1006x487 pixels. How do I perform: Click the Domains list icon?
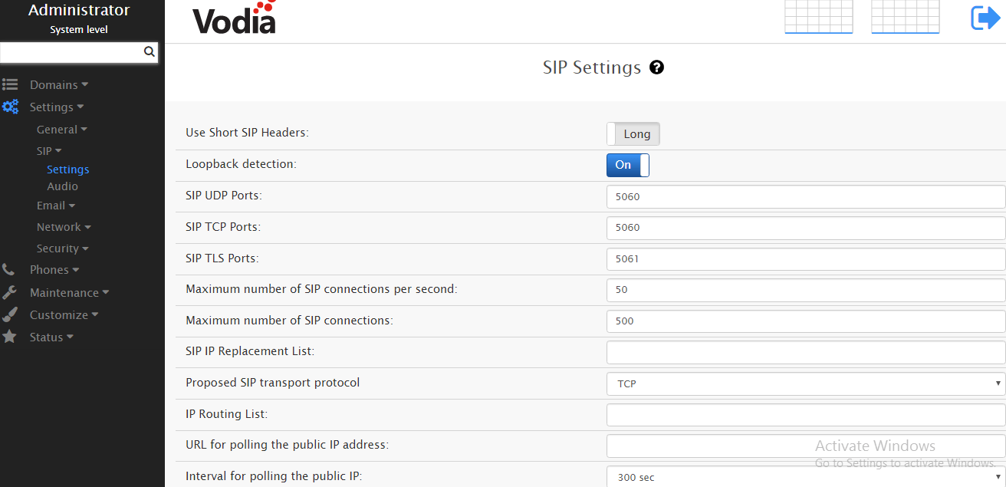10,85
